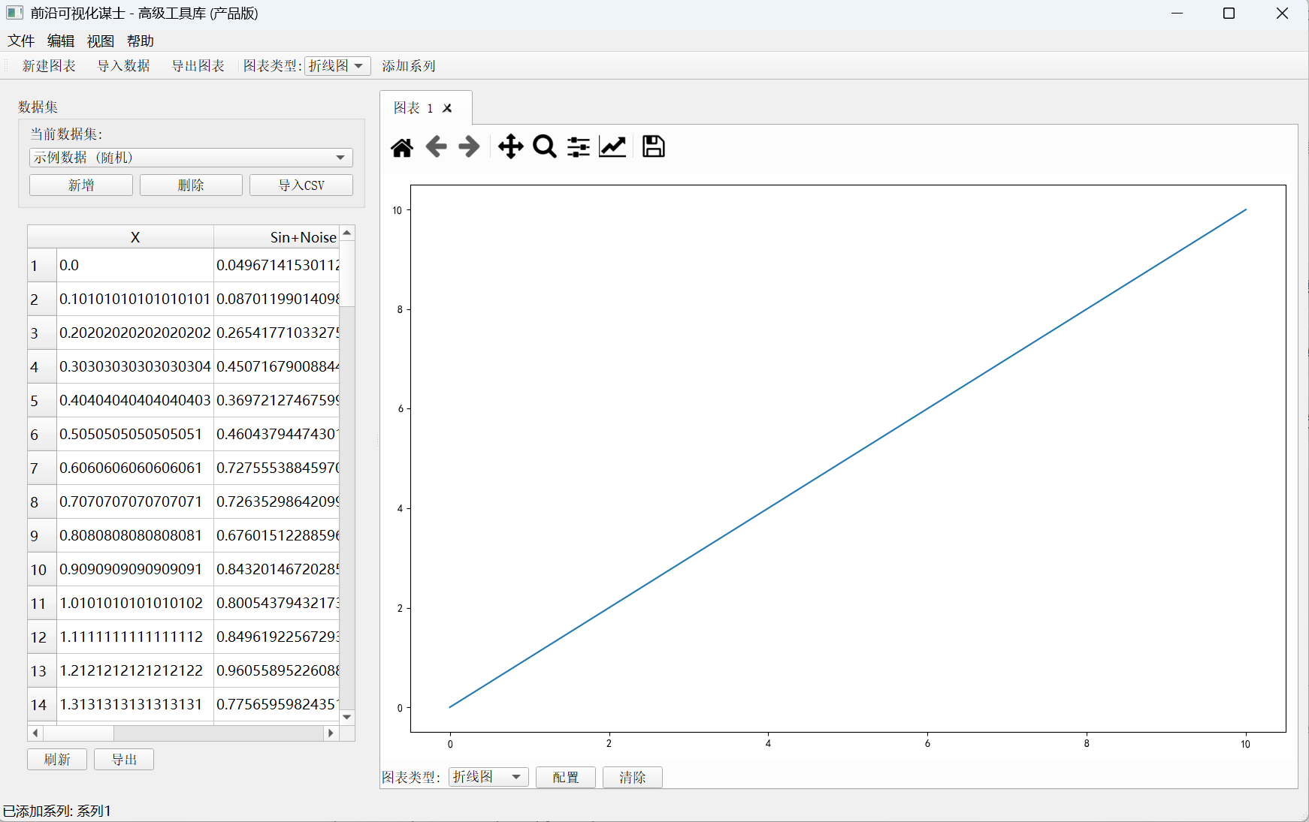
Task: Click cell 0.7070707070707071
Action: point(135,502)
